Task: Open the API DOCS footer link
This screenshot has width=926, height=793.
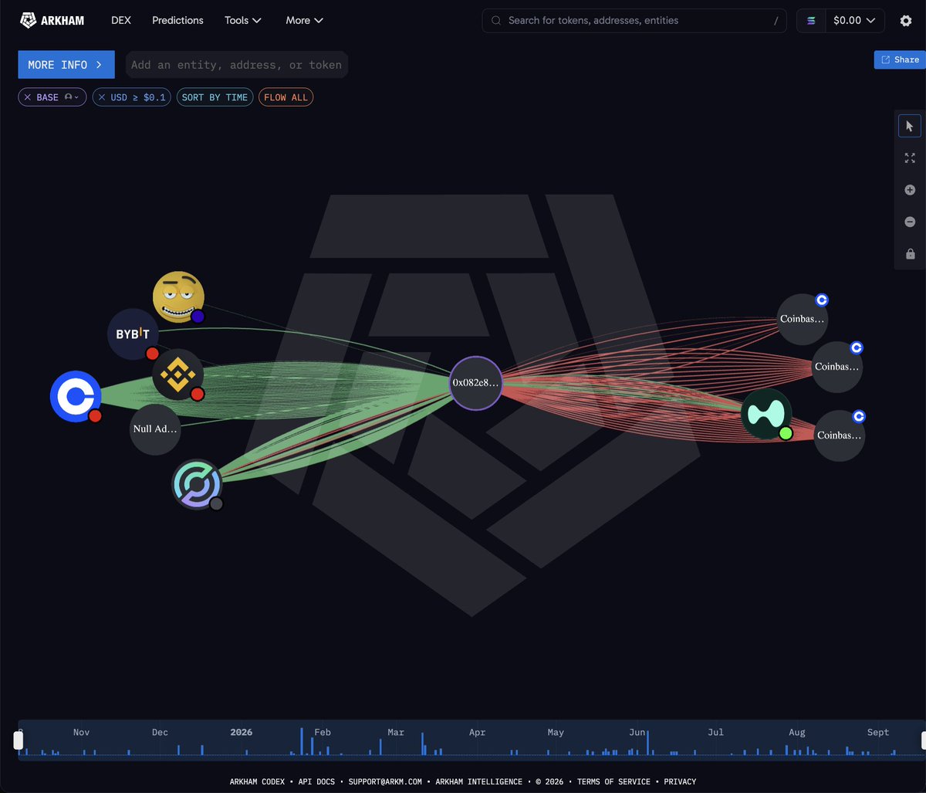Action: pos(316,781)
